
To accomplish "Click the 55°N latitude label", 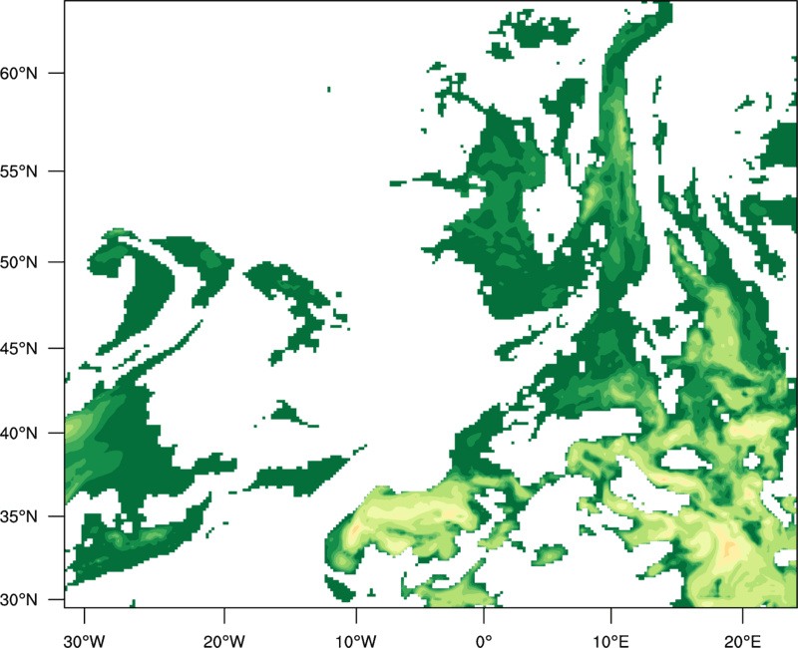I will [19, 171].
